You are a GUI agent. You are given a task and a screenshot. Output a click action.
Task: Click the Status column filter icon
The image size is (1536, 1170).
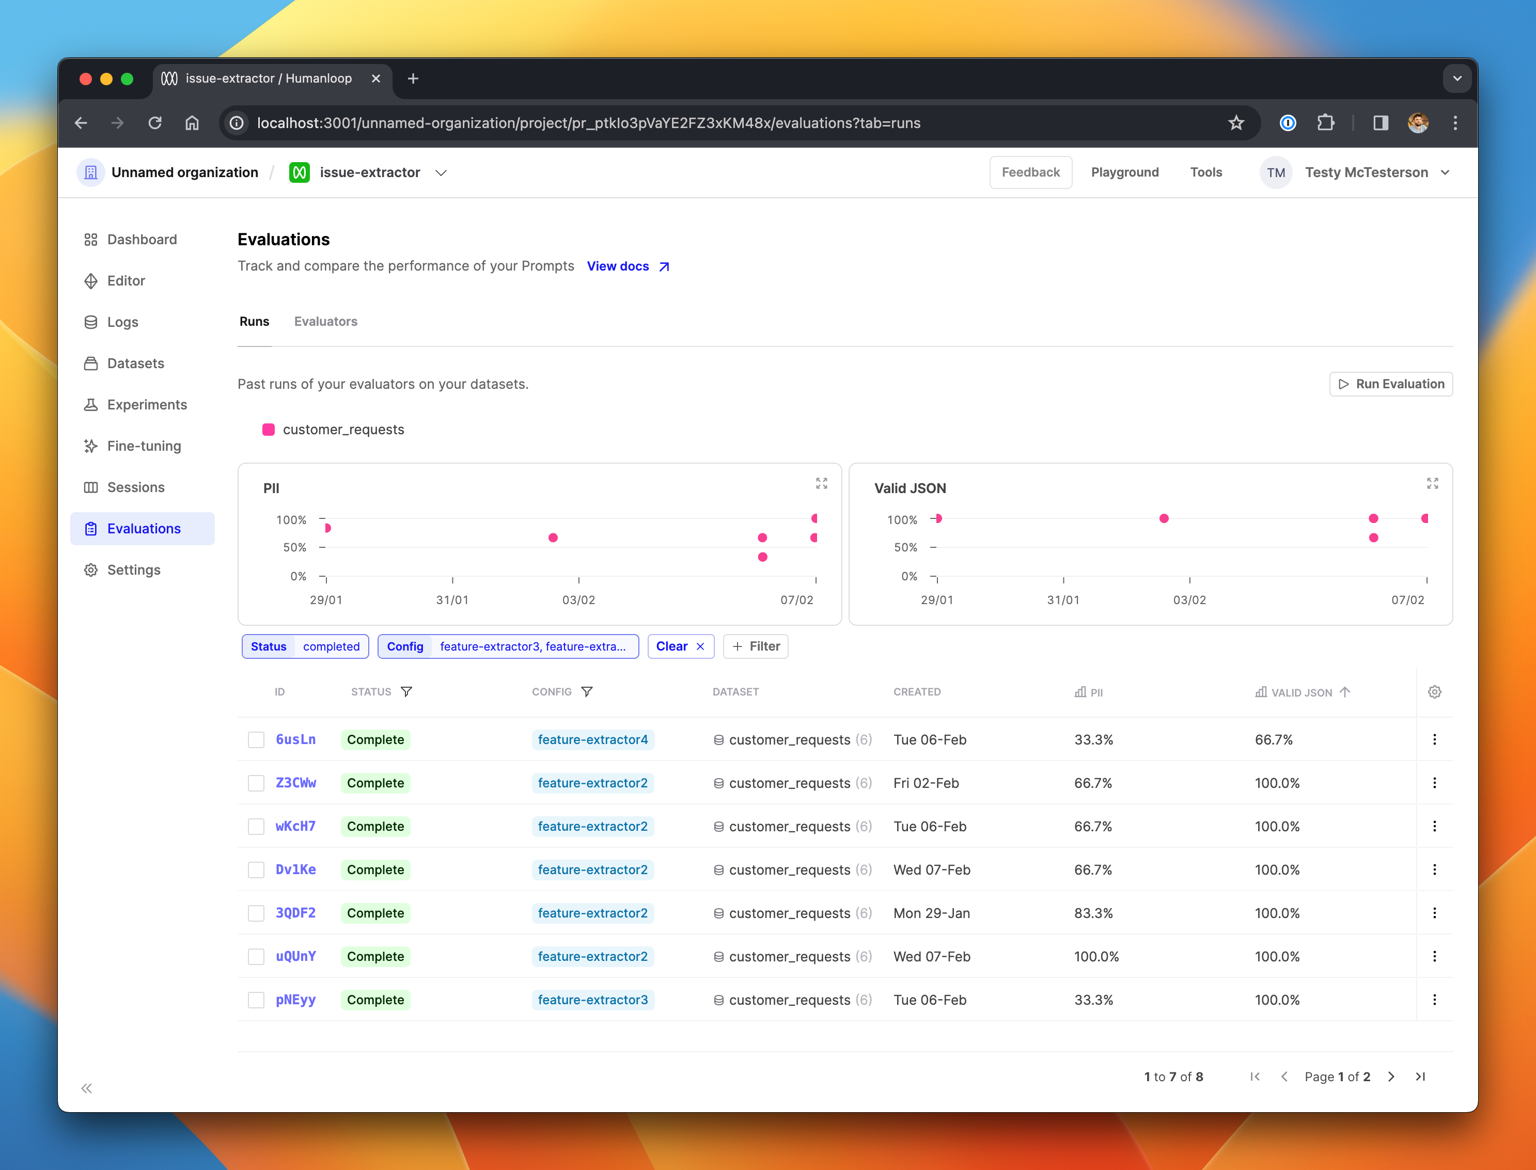click(406, 691)
